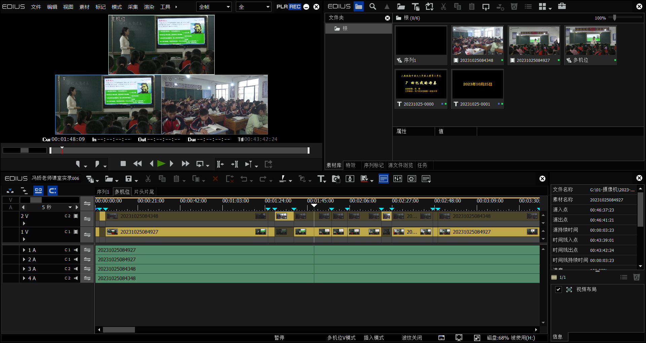The width and height of the screenshot is (646, 343).
Task: Step to next frame
Action: pyautogui.click(x=172, y=164)
